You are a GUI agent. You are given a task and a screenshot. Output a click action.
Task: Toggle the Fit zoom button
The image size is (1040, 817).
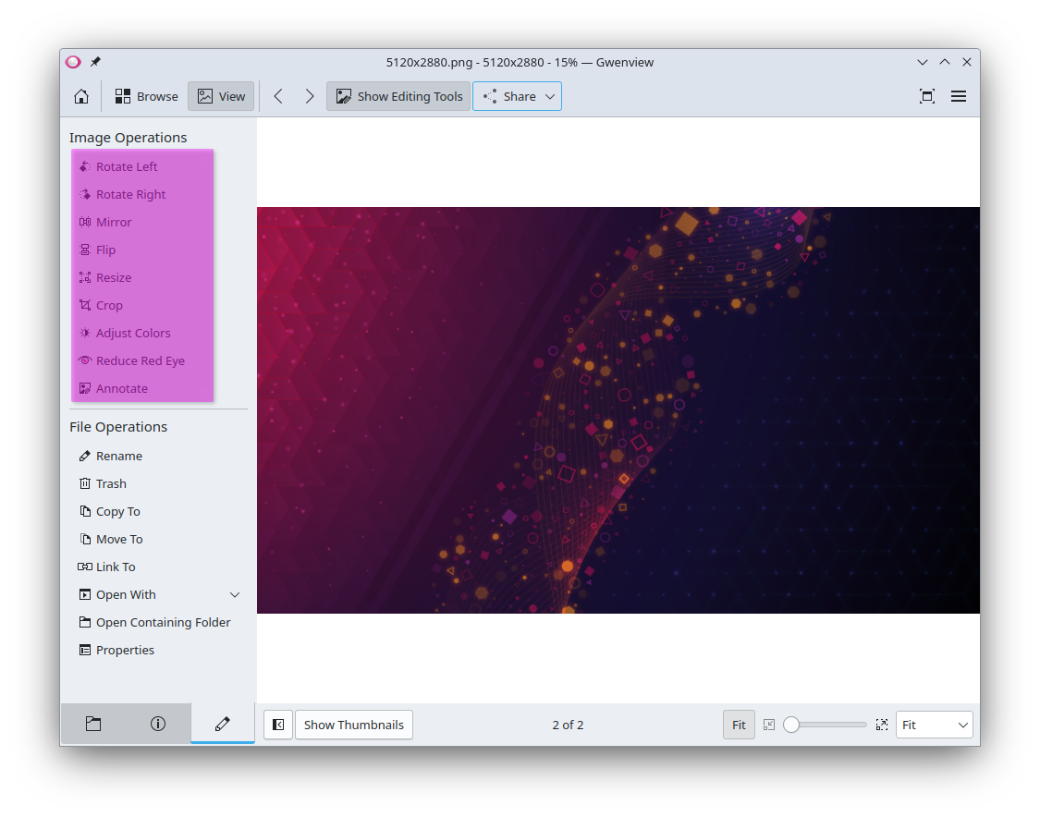coord(739,725)
